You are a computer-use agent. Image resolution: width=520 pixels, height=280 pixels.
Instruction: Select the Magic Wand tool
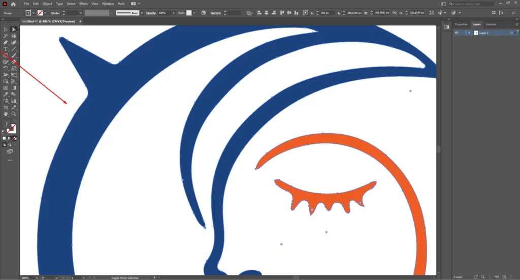(6, 36)
